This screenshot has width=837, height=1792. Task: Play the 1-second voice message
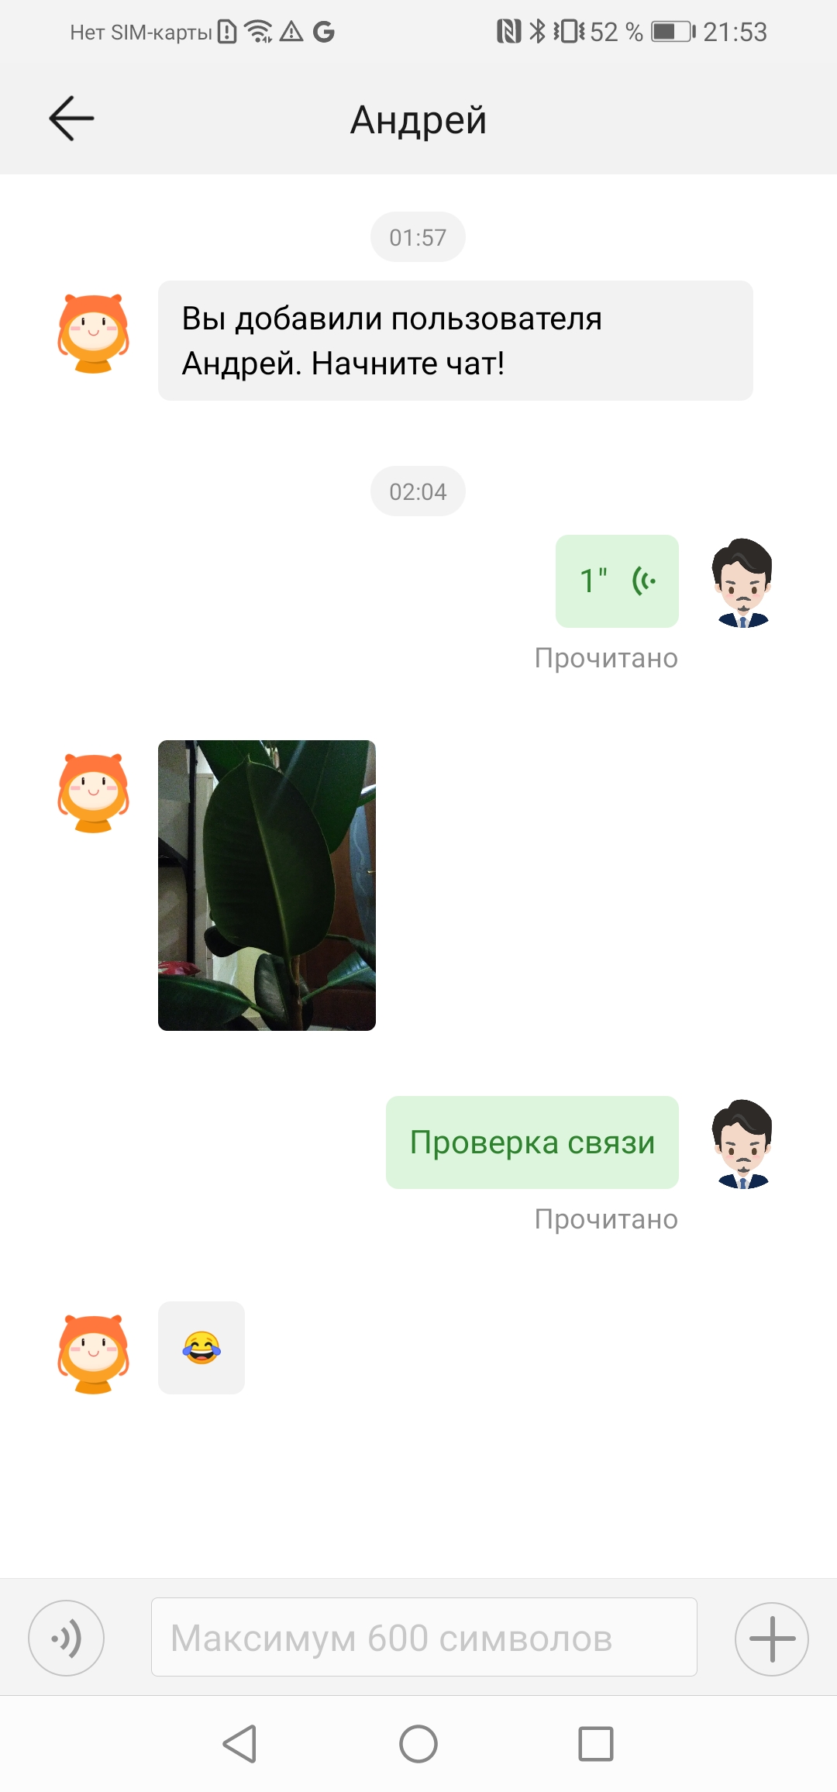[617, 581]
